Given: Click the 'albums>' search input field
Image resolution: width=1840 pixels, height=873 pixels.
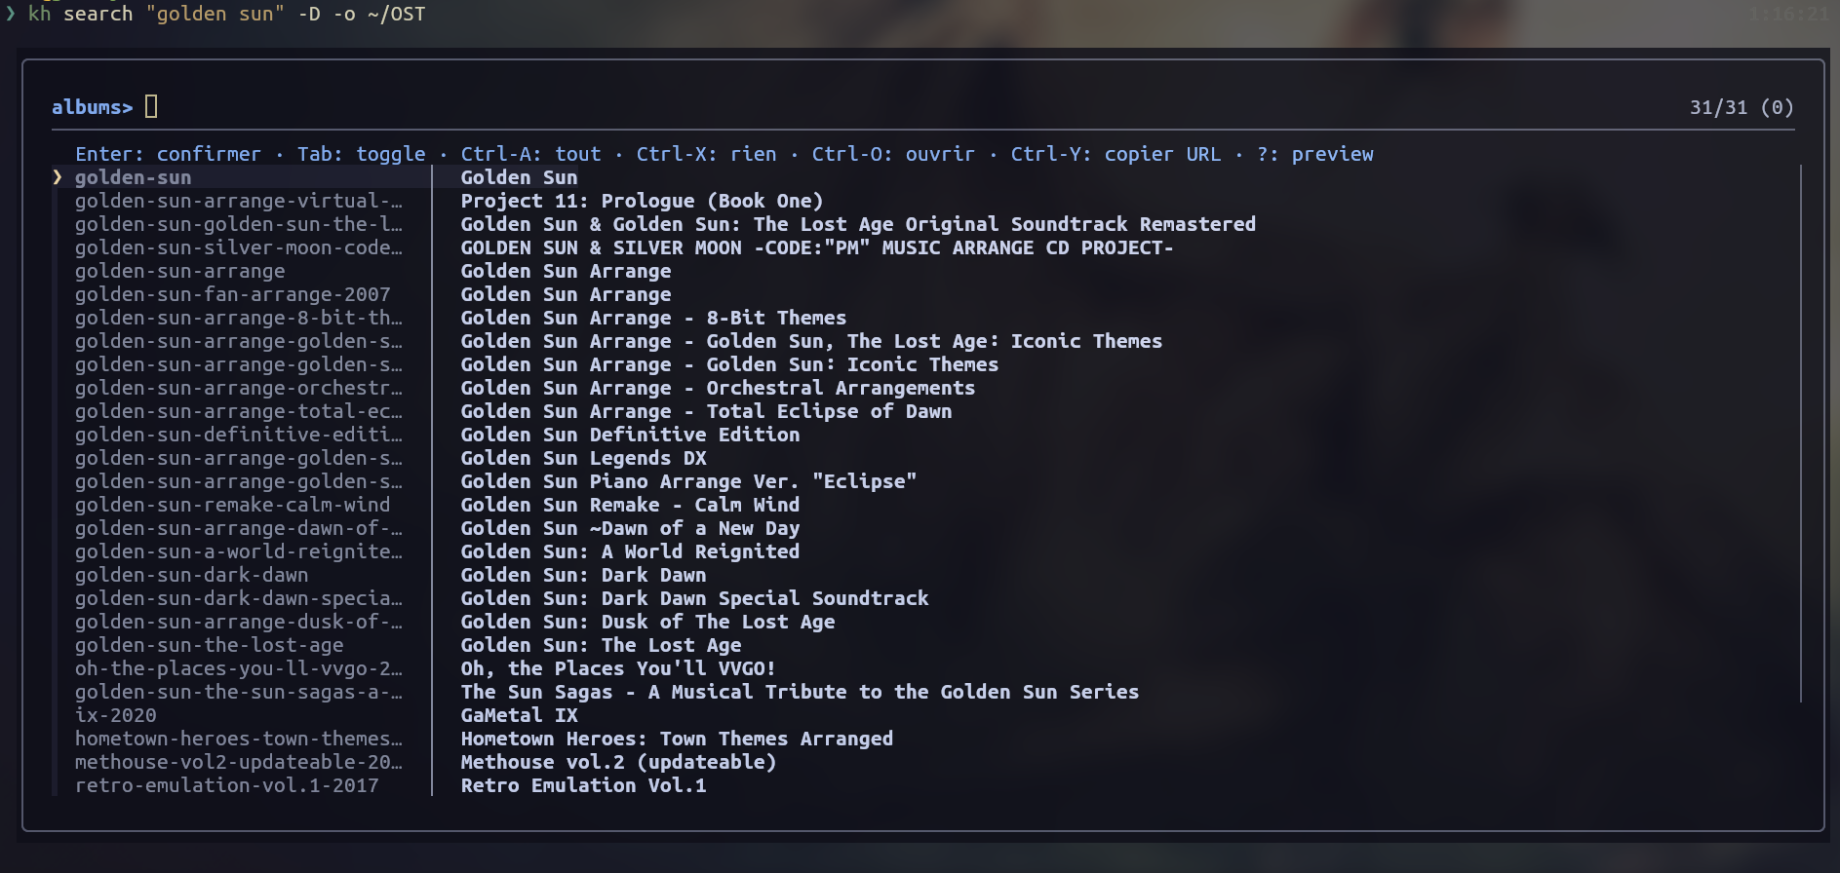Looking at the screenshot, I should [x=146, y=106].
